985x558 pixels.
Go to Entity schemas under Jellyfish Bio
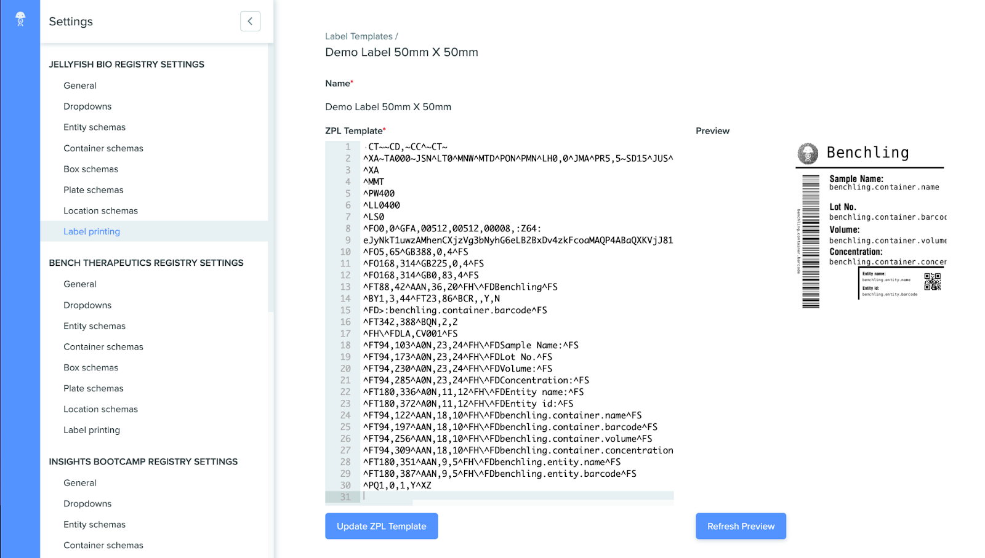(94, 127)
